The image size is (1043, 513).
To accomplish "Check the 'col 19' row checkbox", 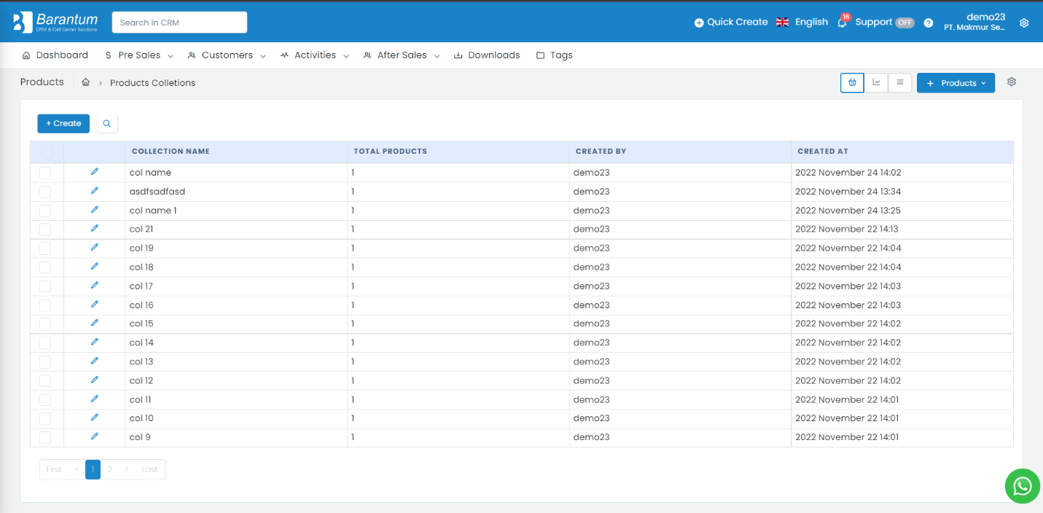I will pos(45,248).
